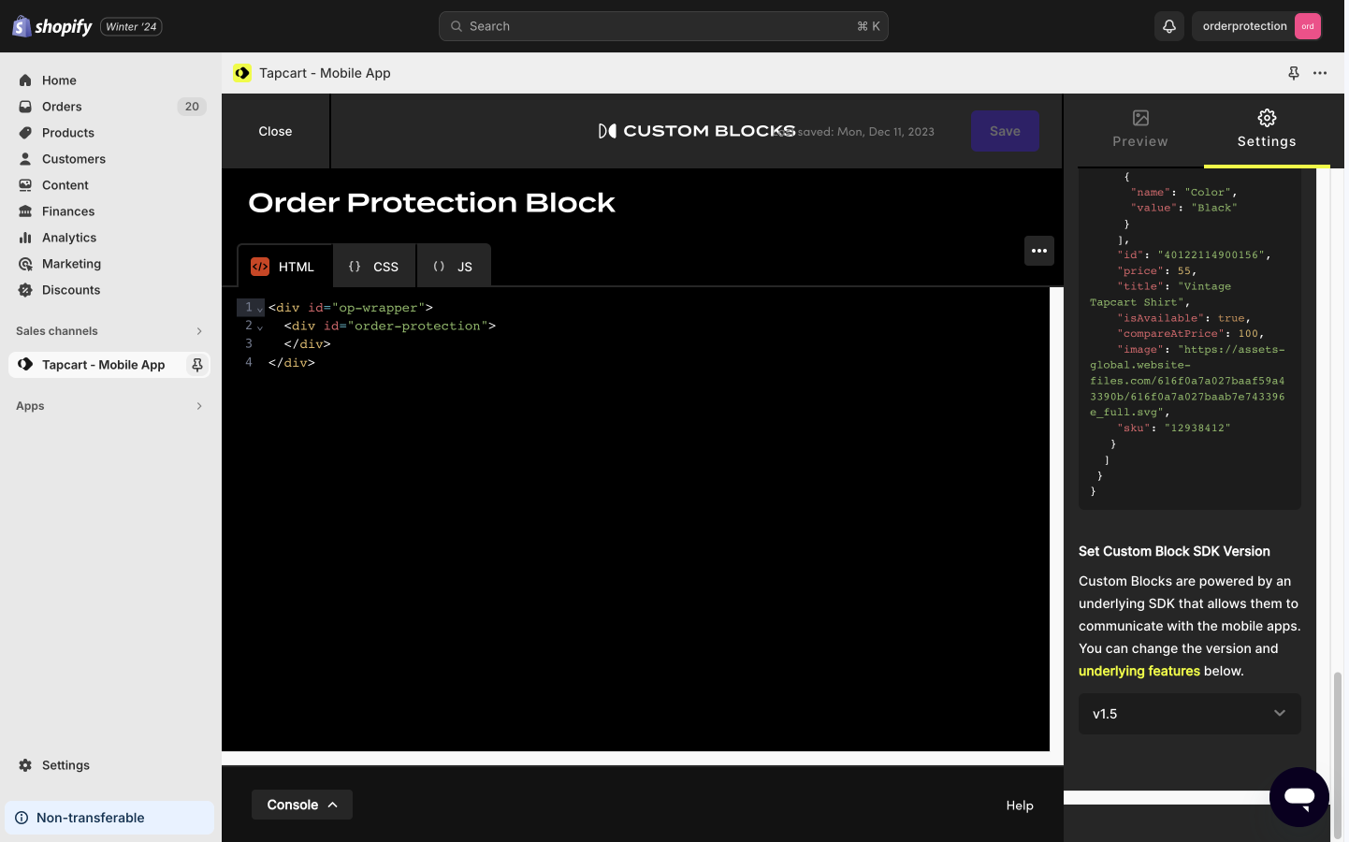Image resolution: width=1349 pixels, height=842 pixels.
Task: Click the settings panel scrollbar
Action: [1338, 756]
